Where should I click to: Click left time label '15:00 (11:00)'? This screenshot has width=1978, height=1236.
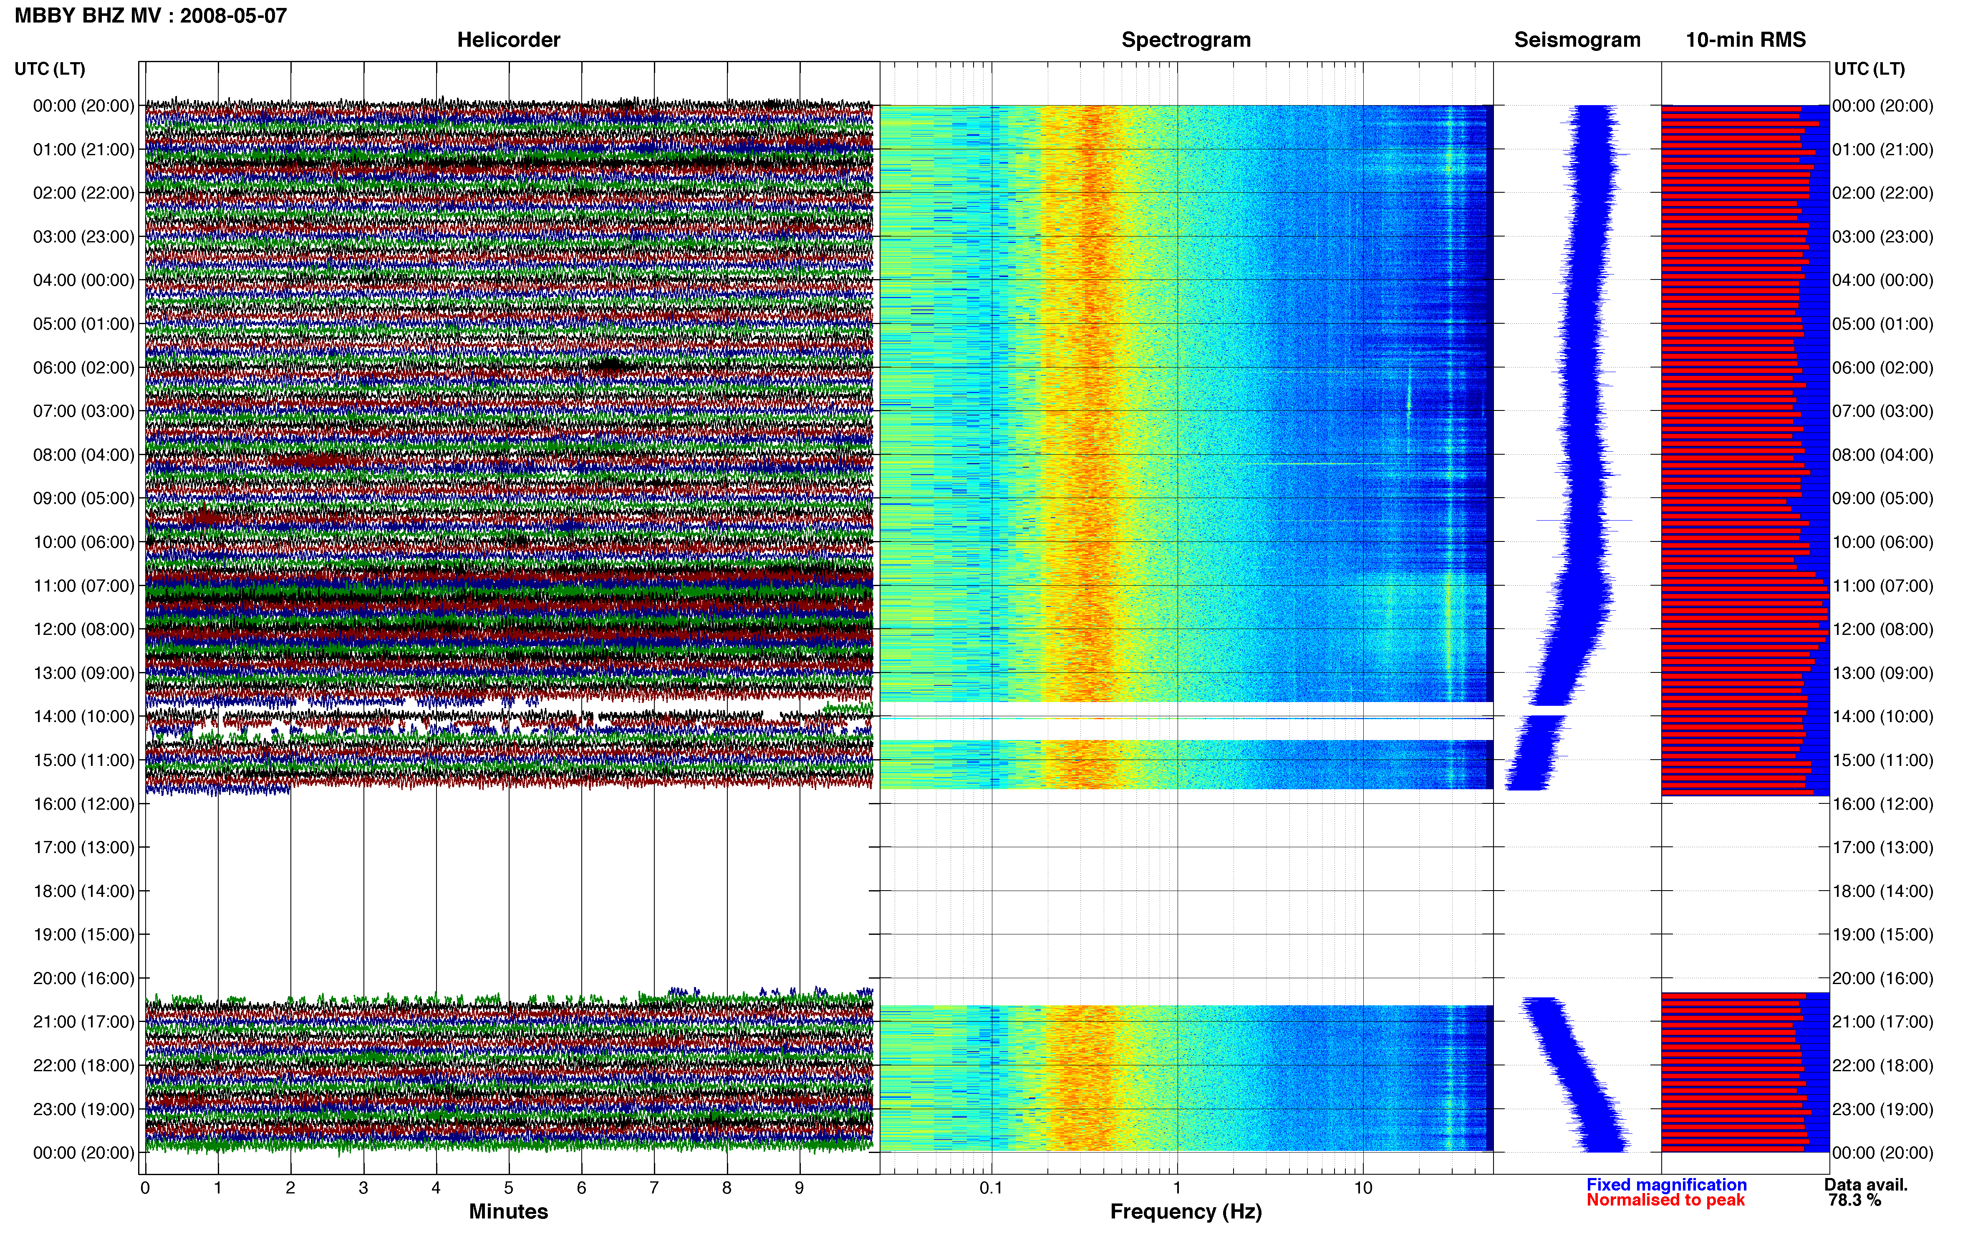point(83,760)
